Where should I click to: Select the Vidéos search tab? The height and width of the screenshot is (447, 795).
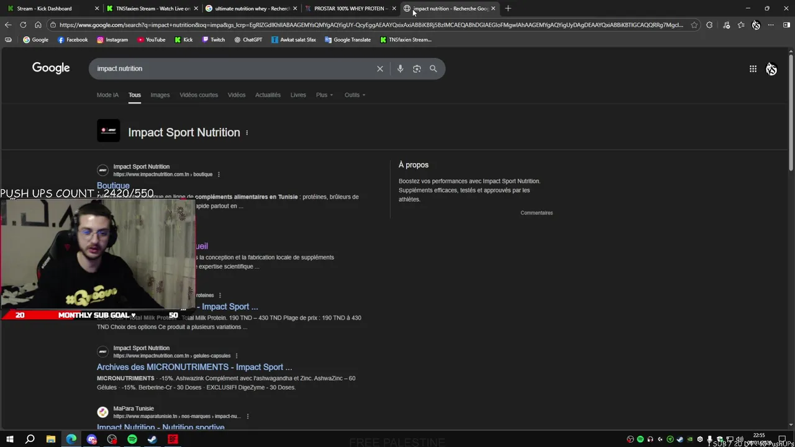tap(237, 95)
